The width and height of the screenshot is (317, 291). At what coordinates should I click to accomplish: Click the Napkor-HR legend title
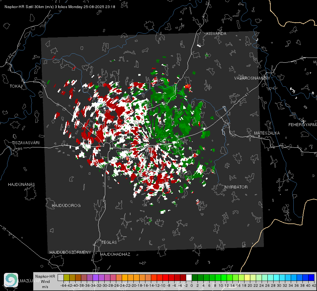click(x=45, y=276)
